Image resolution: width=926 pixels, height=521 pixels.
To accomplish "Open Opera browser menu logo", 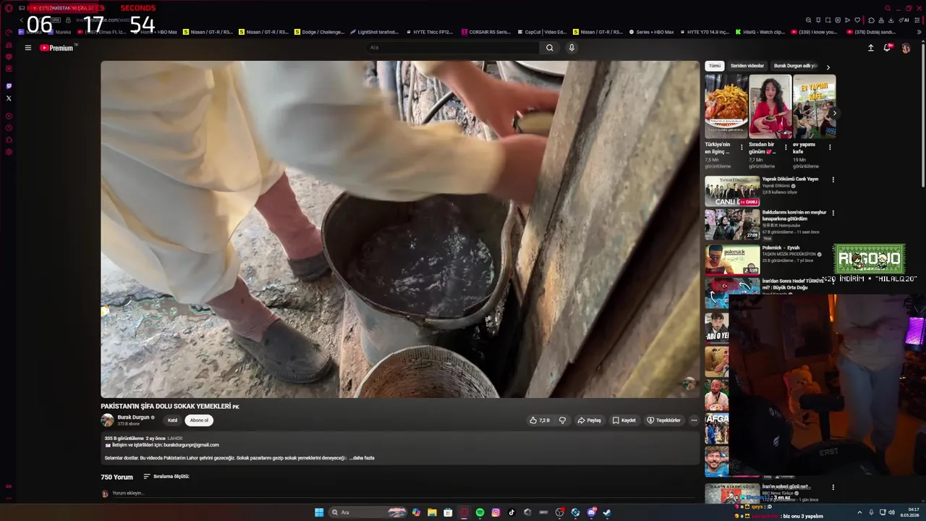I will [9, 8].
